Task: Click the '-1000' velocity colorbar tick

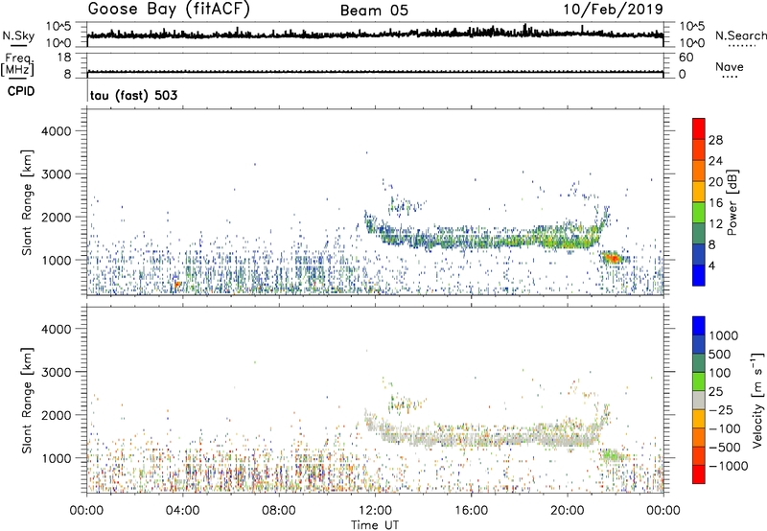Action: click(729, 466)
